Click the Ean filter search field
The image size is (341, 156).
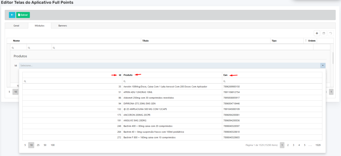point(272,81)
